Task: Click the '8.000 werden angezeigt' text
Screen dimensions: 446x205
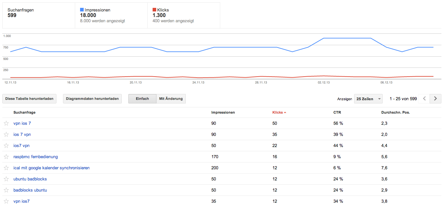Action: click(102, 21)
